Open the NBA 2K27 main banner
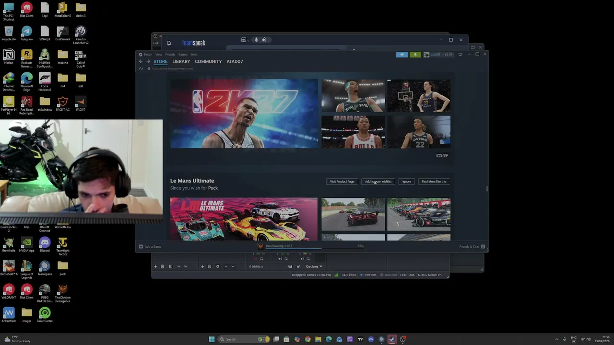This screenshot has height=345, width=614. [x=244, y=114]
